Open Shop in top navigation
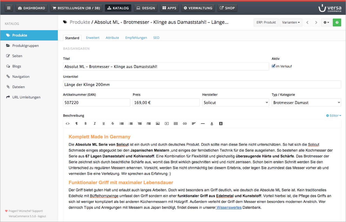Image resolution: width=346 pixels, height=222 pixels. 227,8
